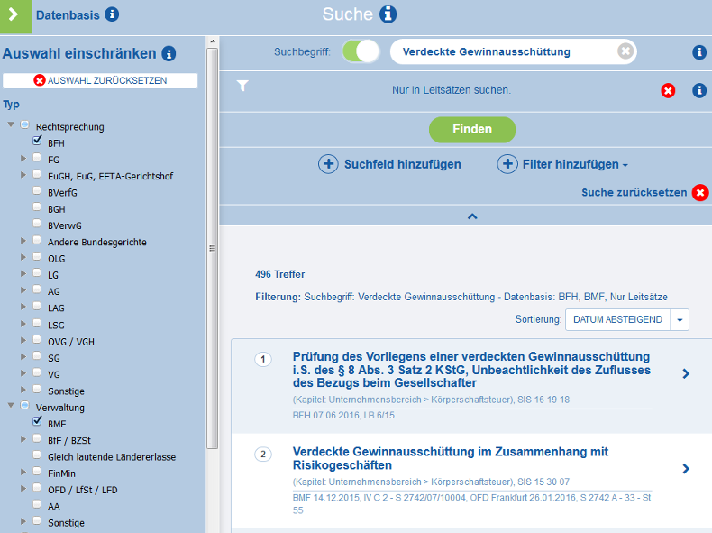Expand the OLG tree node
The width and height of the screenshot is (712, 533).
click(x=23, y=257)
